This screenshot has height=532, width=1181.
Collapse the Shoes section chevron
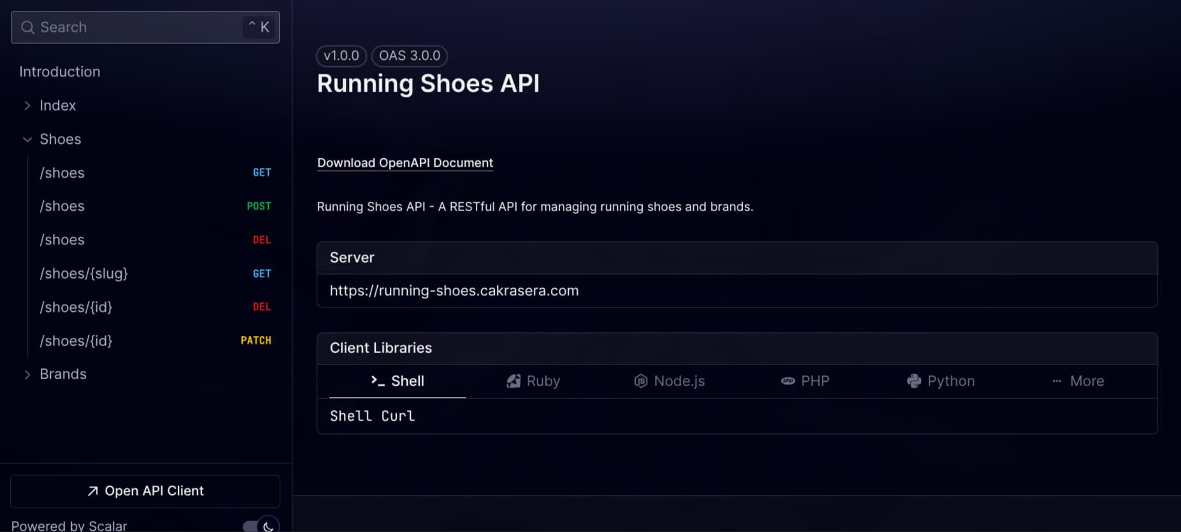pos(27,139)
